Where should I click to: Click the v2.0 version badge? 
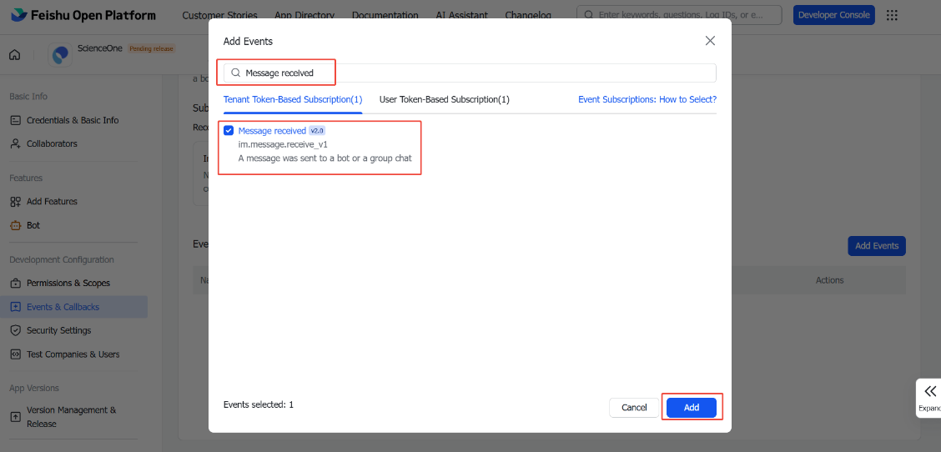click(317, 131)
